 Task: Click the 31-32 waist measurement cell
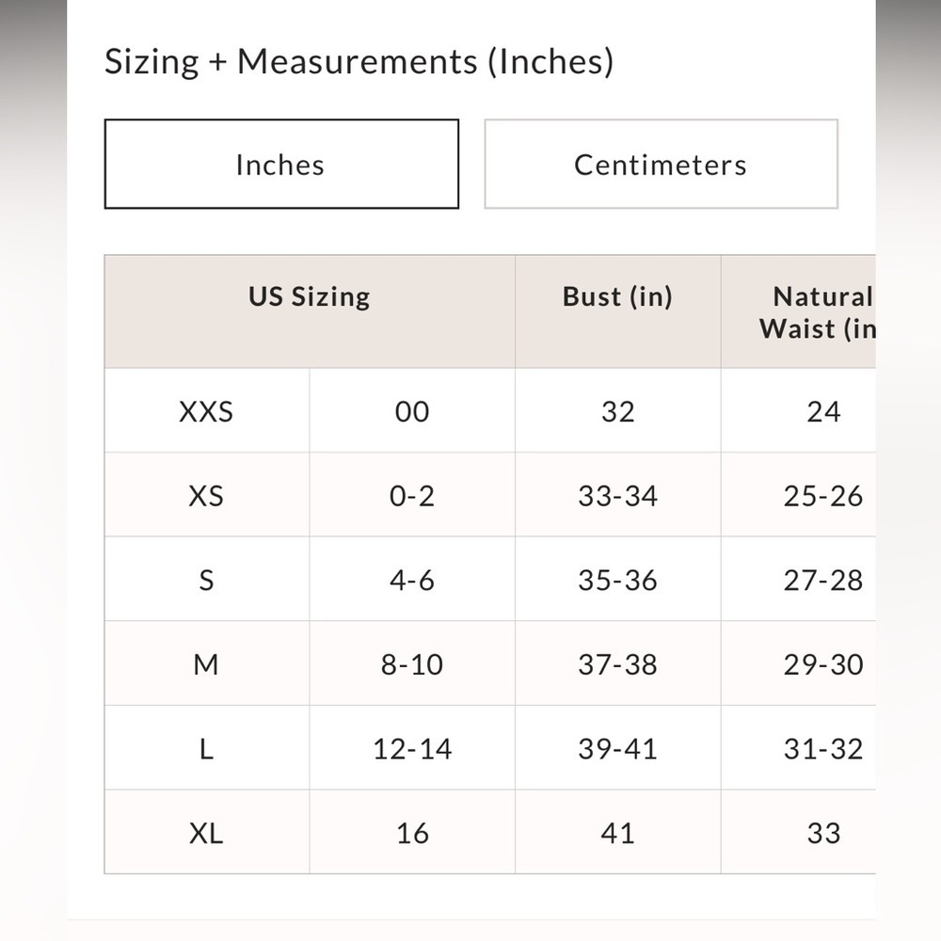coord(798,748)
